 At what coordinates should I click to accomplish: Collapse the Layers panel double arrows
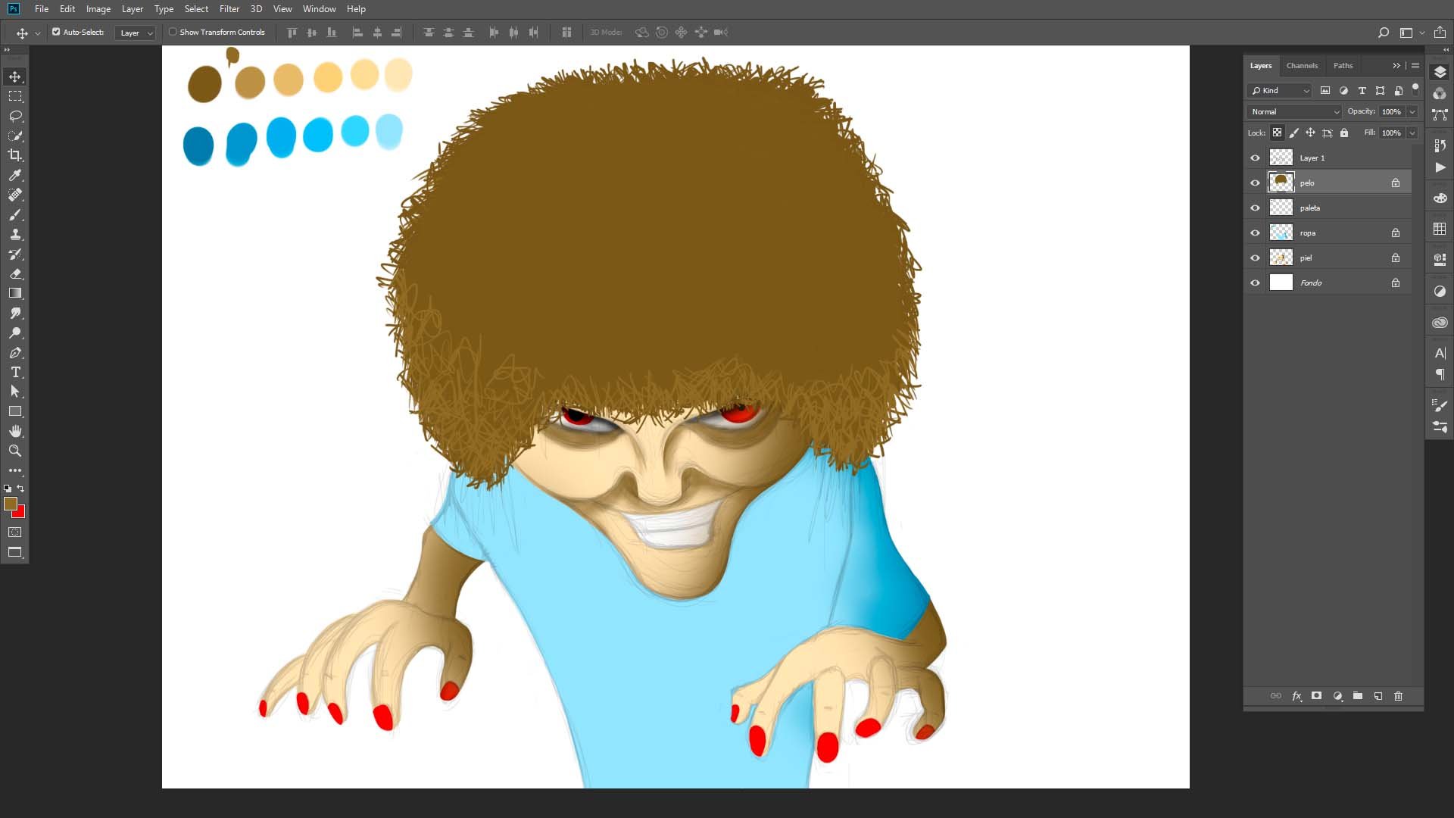tap(1396, 66)
